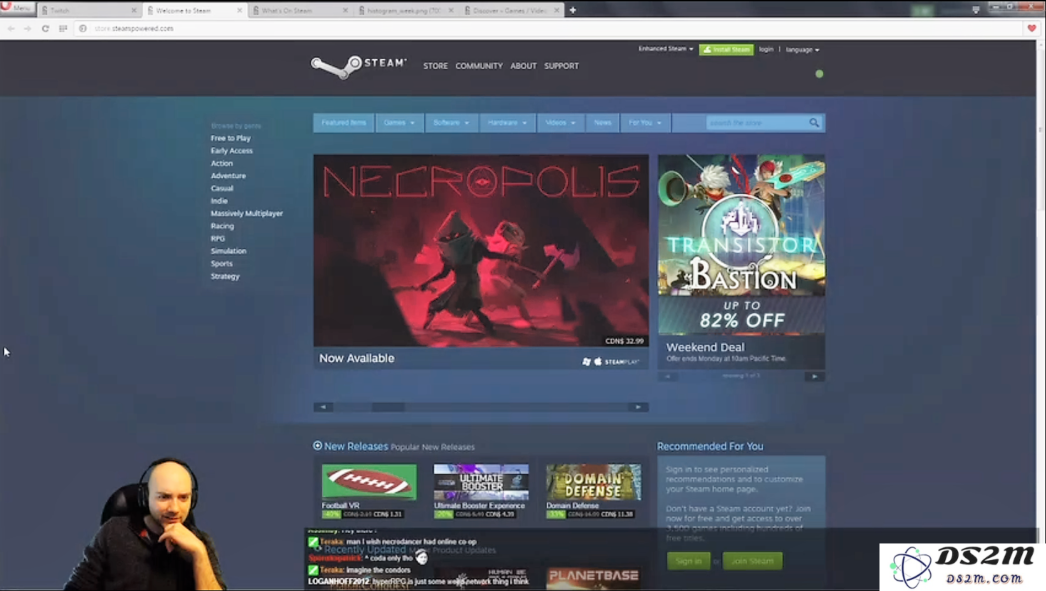Bookmark page with the heart icon
1046x591 pixels.
pos(1031,28)
